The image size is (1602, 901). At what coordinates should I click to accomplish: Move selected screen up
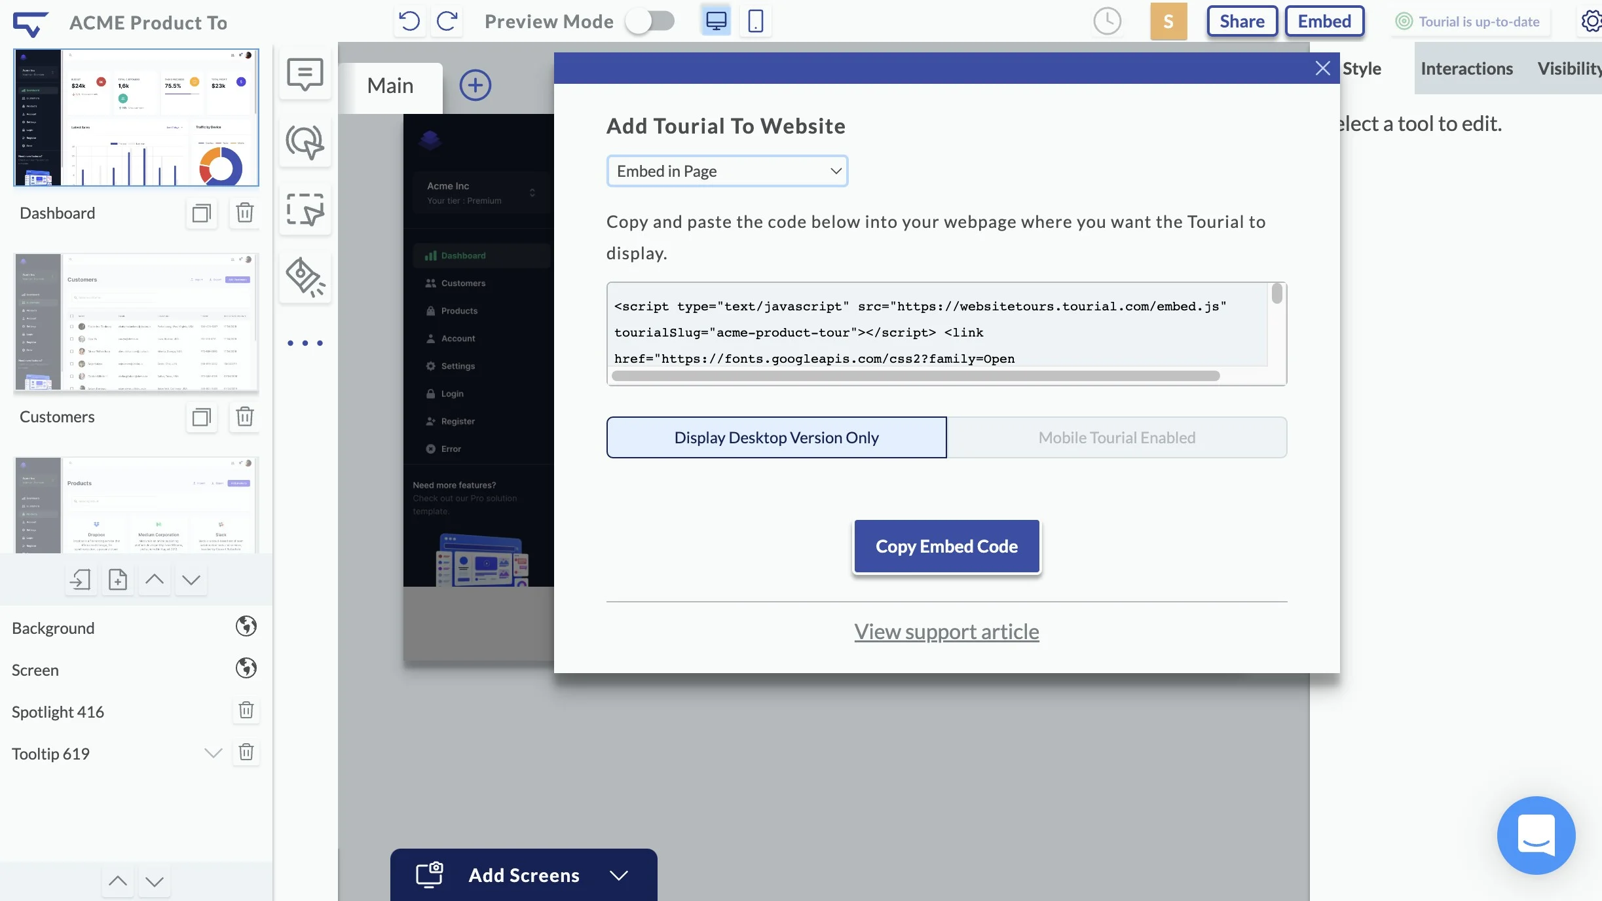155,579
